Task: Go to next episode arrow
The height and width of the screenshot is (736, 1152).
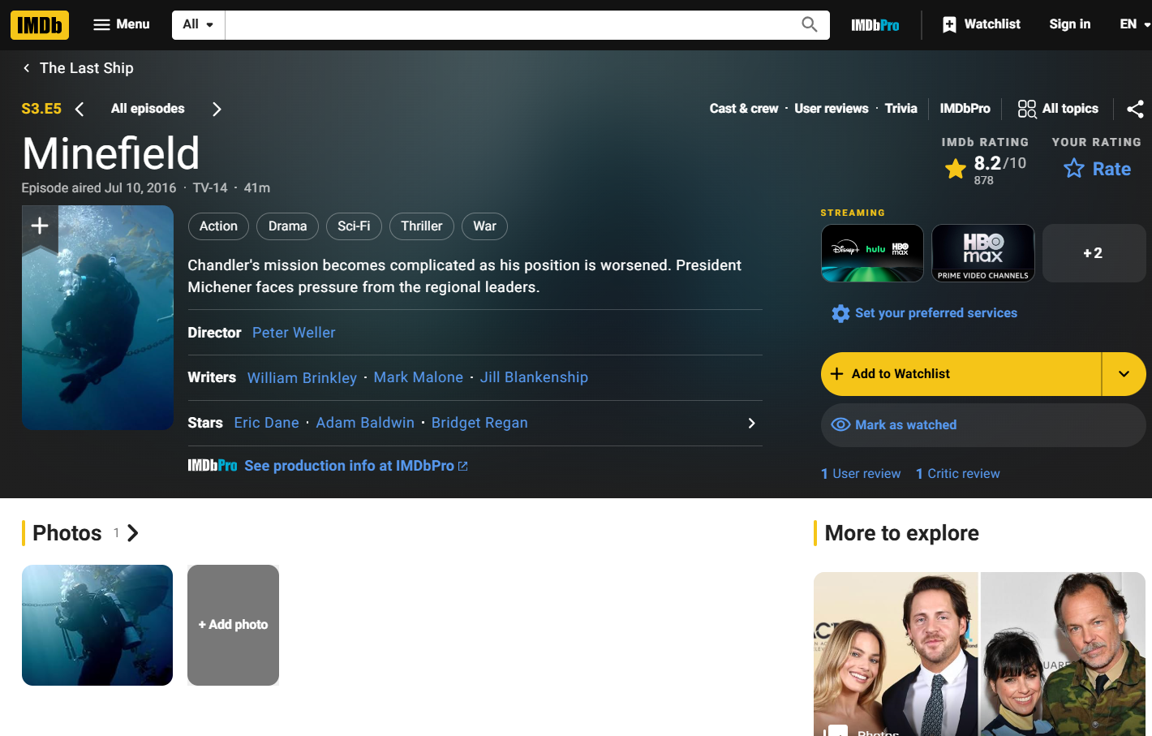Action: click(x=217, y=109)
